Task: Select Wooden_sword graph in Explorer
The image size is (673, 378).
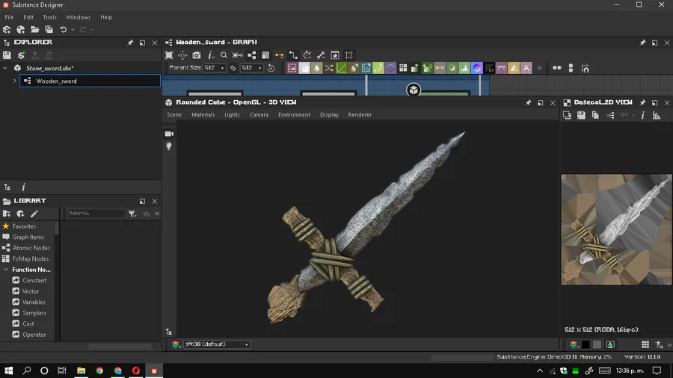Action: (90, 81)
